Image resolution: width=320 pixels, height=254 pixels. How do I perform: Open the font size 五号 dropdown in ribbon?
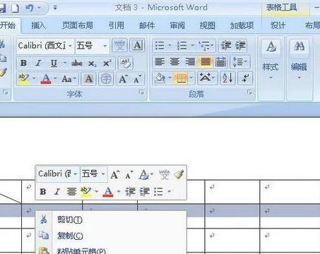pyautogui.click(x=105, y=46)
